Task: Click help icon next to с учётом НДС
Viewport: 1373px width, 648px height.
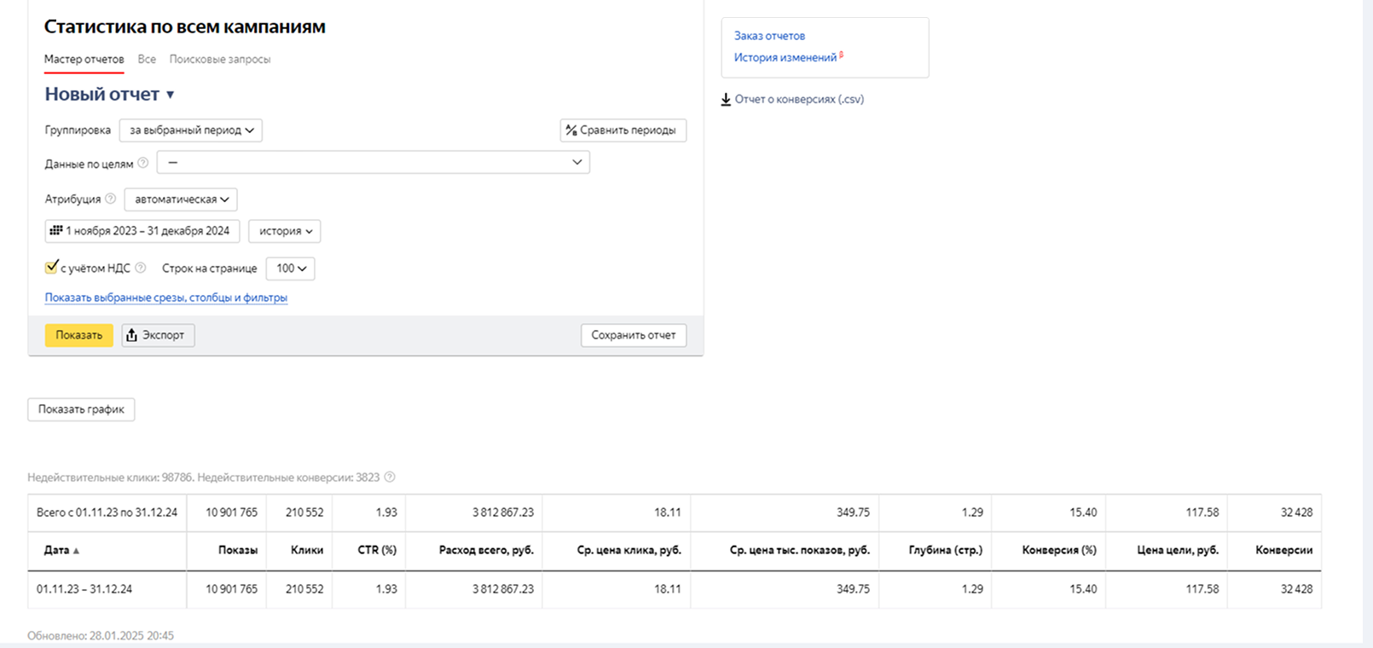Action: (x=141, y=268)
